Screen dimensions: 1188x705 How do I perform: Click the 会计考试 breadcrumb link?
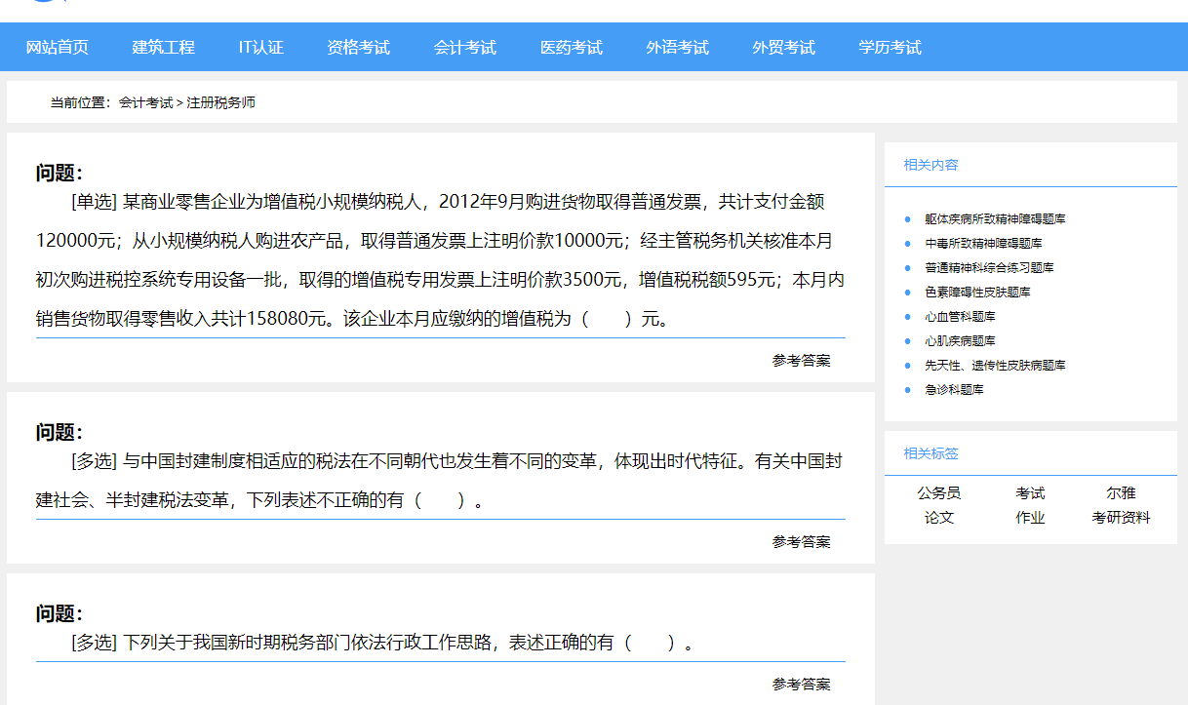(x=146, y=102)
